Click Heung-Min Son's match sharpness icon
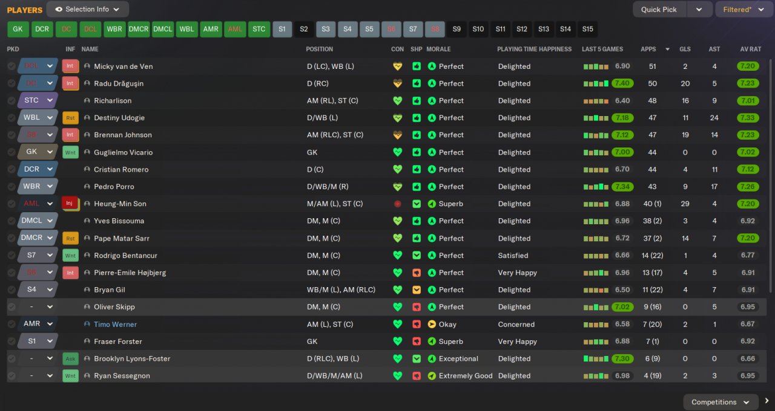Viewport: 775px width, 411px height. (x=417, y=204)
